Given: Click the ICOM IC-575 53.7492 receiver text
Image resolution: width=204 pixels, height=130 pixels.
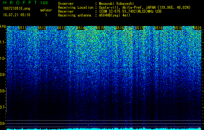Looking at the screenshot, I should (x=130, y=11).
